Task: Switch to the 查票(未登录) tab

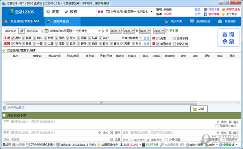Action: tap(63, 21)
